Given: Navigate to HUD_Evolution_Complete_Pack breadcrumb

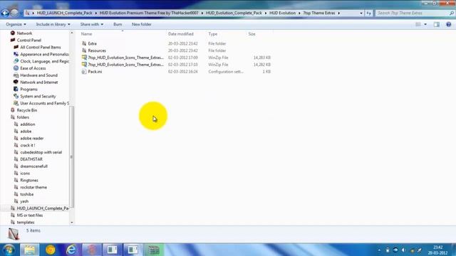Looking at the screenshot, I should click(234, 13).
